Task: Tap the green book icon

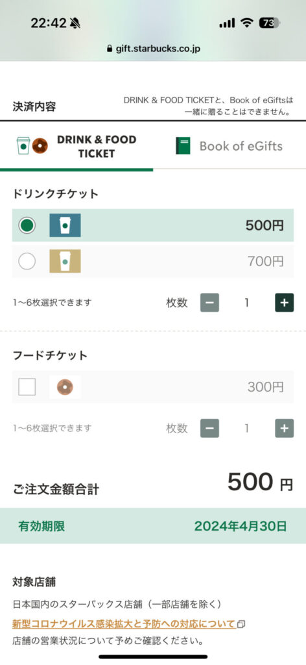Action: [183, 146]
